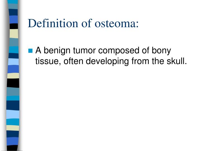
Task: Click the cyan block at the stripe's top end
Action: pos(13,2)
